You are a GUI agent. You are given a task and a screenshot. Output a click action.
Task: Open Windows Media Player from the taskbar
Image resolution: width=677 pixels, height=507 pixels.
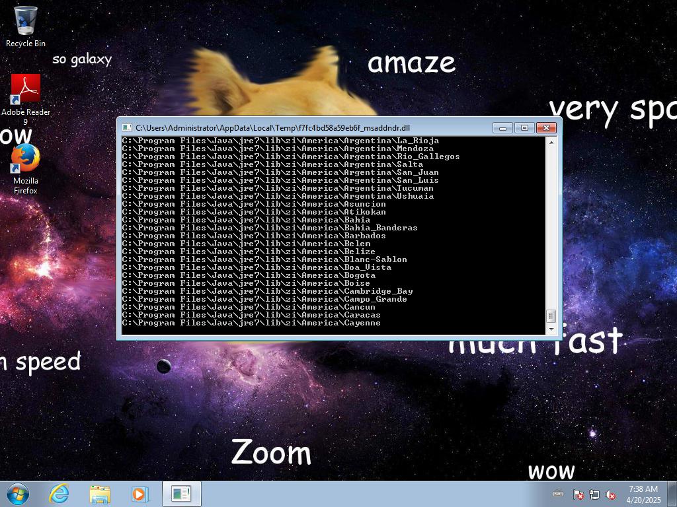[139, 494]
